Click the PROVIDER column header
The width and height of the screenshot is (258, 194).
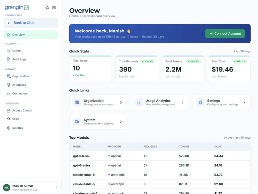(114, 146)
